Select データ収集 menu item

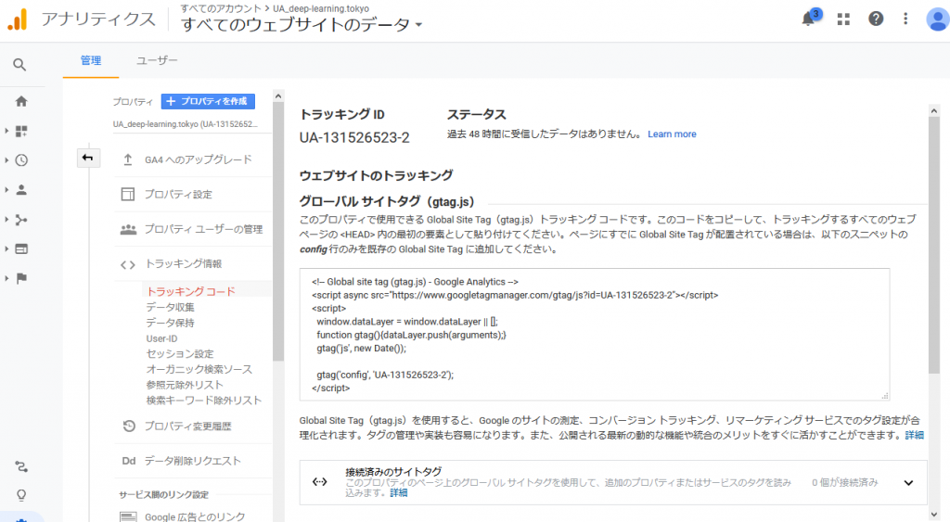(x=171, y=307)
